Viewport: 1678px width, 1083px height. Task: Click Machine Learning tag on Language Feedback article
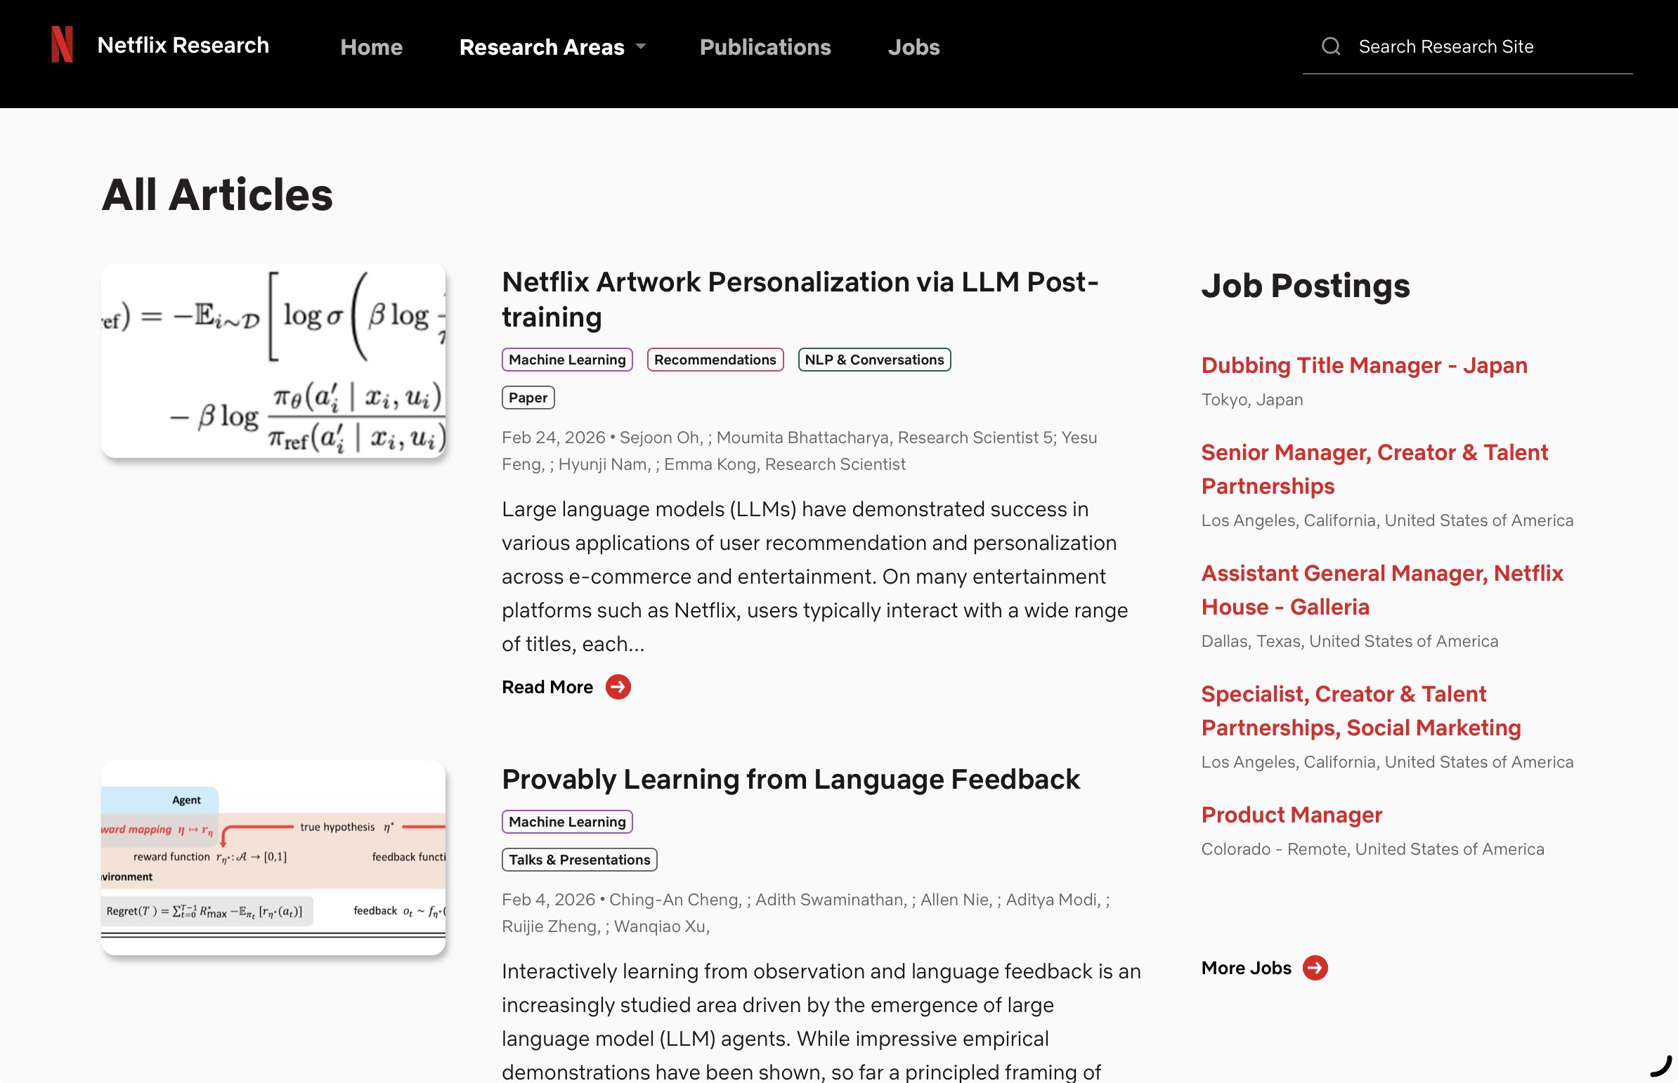[567, 822]
